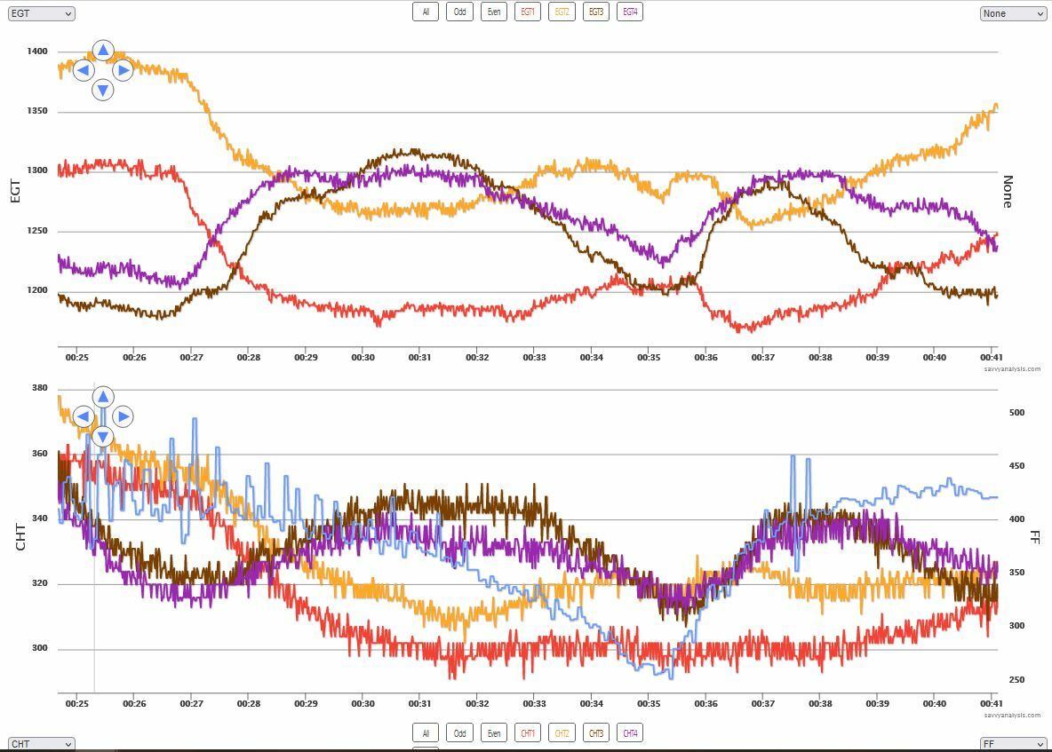Open the FF secondary axis dropdown
Screen dimensions: 1052x752
point(1013,744)
